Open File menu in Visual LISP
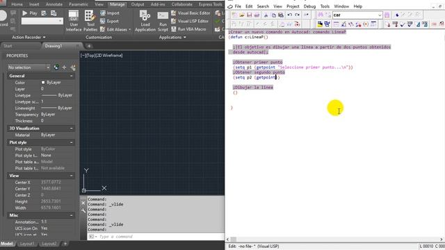Viewport: 445px width, 250px height. (x=238, y=6)
